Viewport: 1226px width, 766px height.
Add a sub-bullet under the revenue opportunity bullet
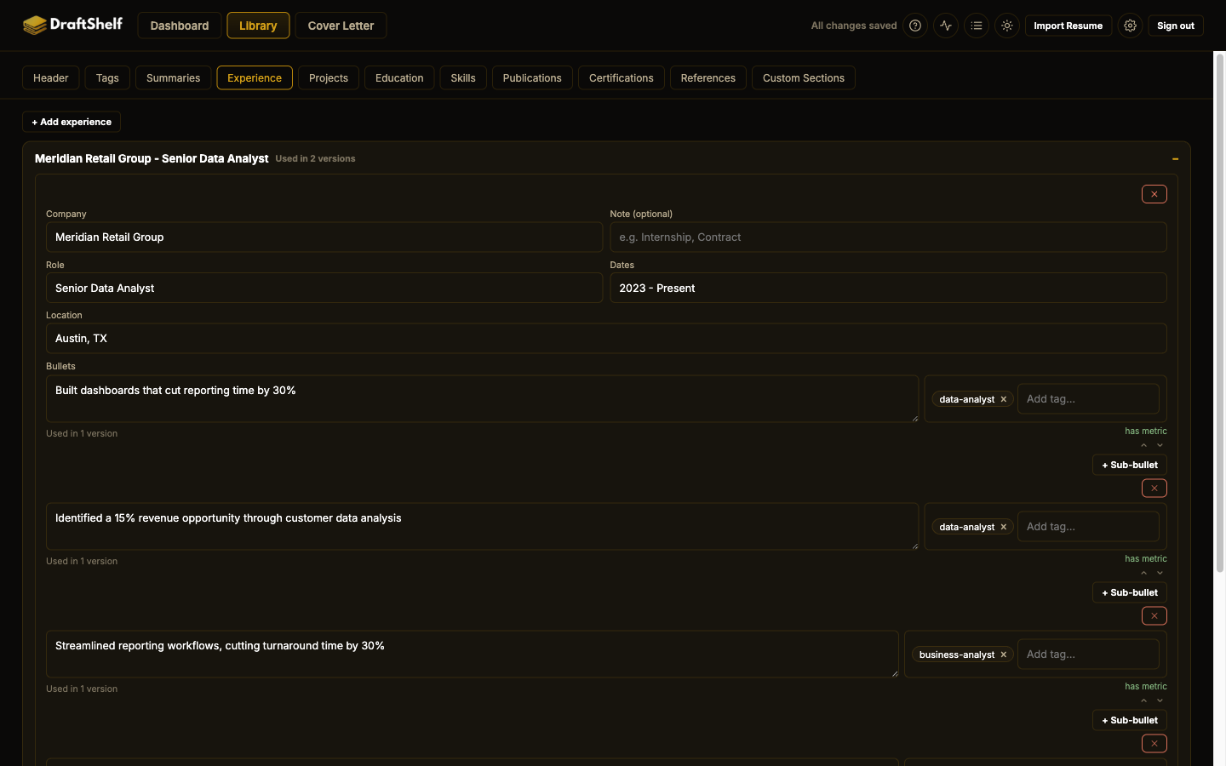point(1130,592)
